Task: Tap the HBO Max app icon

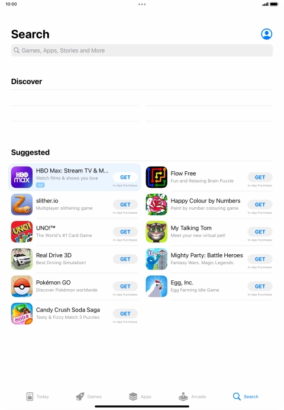Action: pyautogui.click(x=22, y=177)
